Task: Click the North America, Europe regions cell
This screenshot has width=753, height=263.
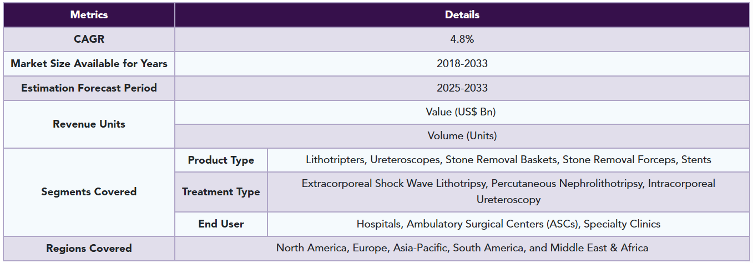Action: click(x=462, y=249)
